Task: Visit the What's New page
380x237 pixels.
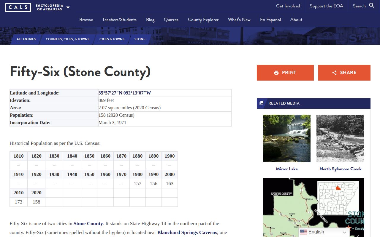Action: click(239, 20)
